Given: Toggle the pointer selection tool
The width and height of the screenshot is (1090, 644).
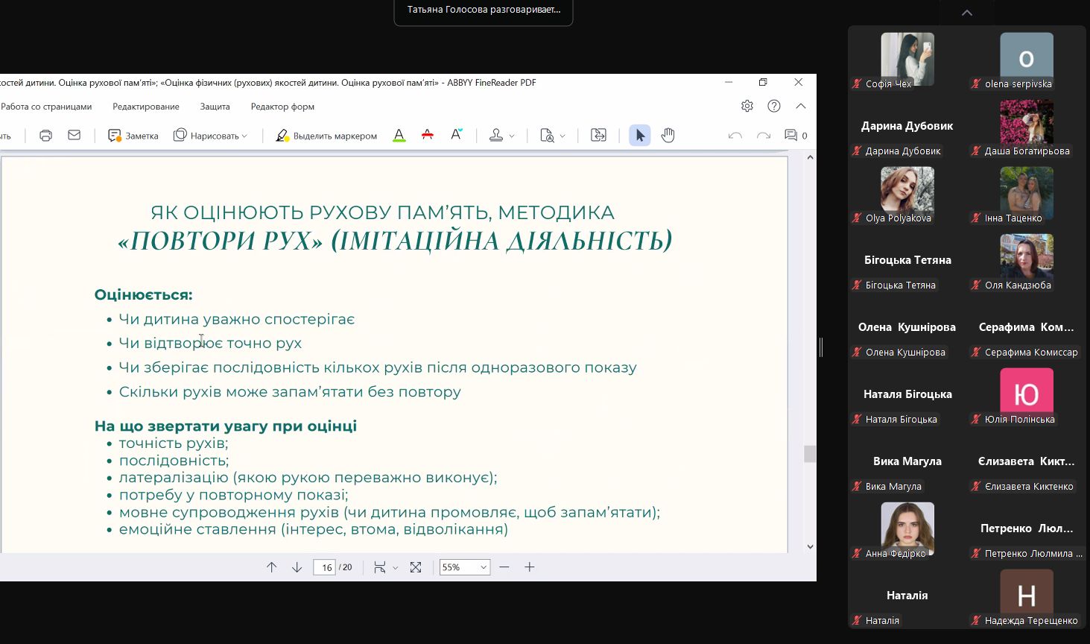Looking at the screenshot, I should (x=639, y=136).
